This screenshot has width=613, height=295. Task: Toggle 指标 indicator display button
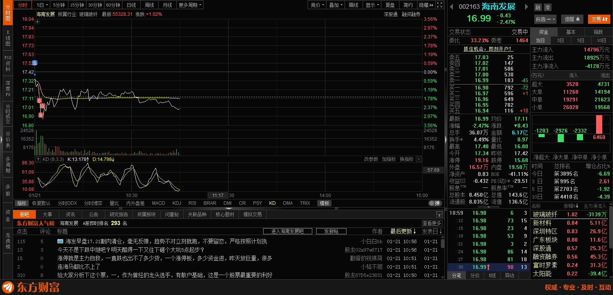click(22, 203)
